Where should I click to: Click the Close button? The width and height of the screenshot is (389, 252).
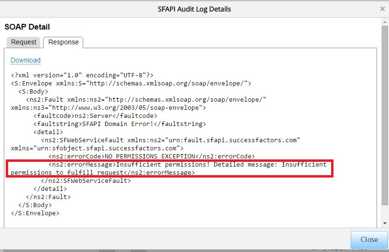pyautogui.click(x=369, y=240)
